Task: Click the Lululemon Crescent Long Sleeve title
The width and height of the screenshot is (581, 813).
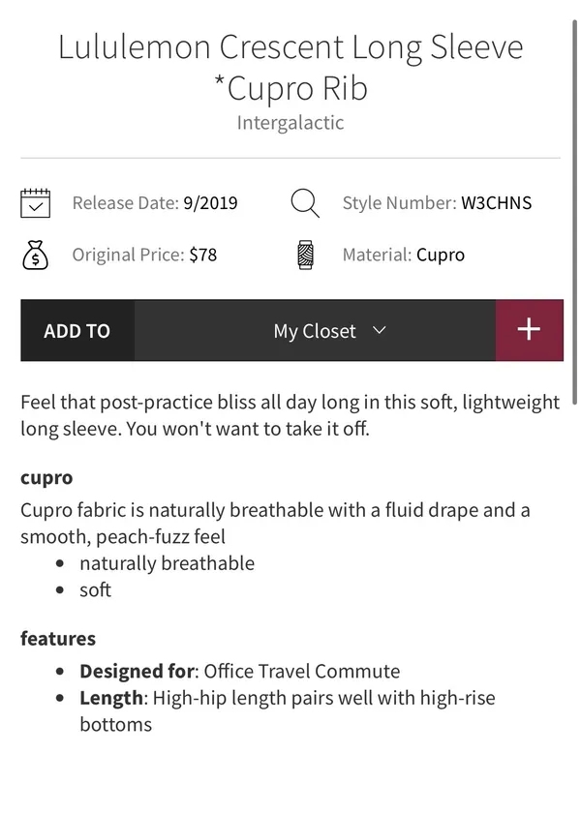Action: pos(290,68)
